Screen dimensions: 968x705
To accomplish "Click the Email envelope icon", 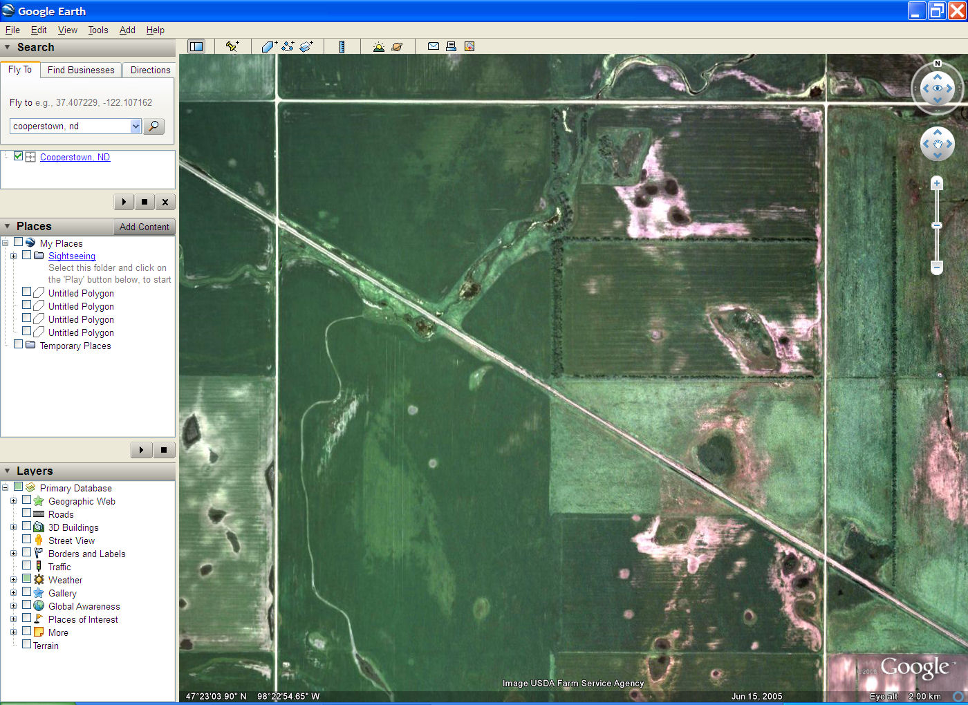I will coord(434,46).
